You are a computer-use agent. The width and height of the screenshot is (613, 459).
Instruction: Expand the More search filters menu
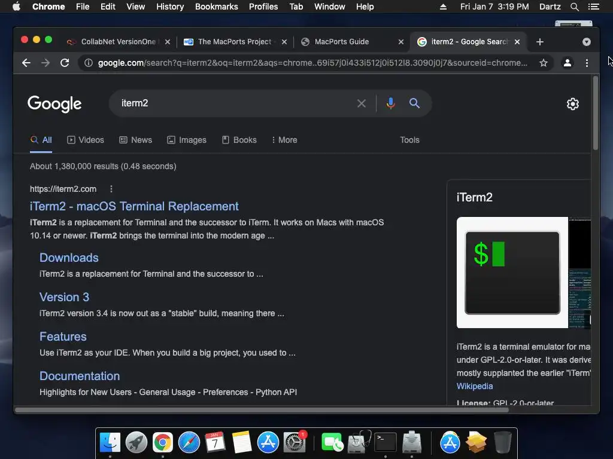pos(284,140)
